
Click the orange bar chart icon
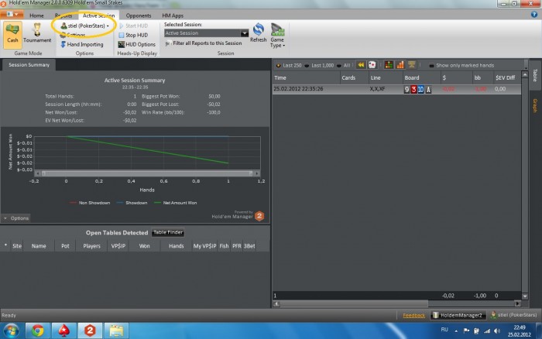[x=400, y=65]
